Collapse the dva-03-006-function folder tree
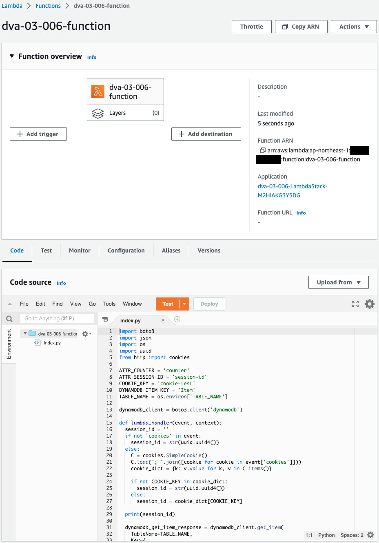The image size is (379, 543). [25, 333]
